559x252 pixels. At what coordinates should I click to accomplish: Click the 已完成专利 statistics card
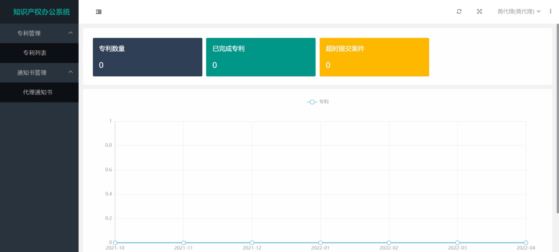(x=261, y=57)
